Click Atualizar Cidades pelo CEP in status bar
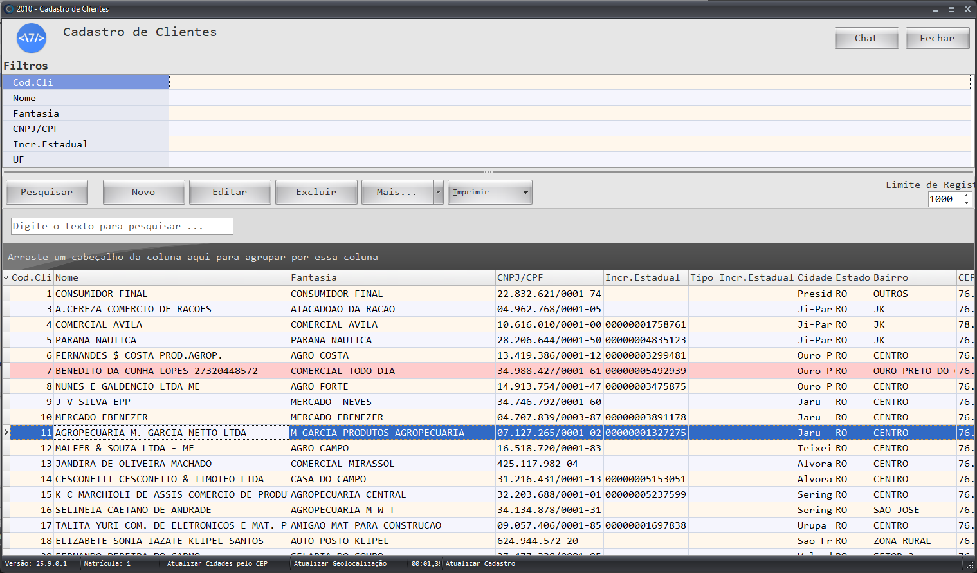The width and height of the screenshot is (977, 573). coord(217,564)
